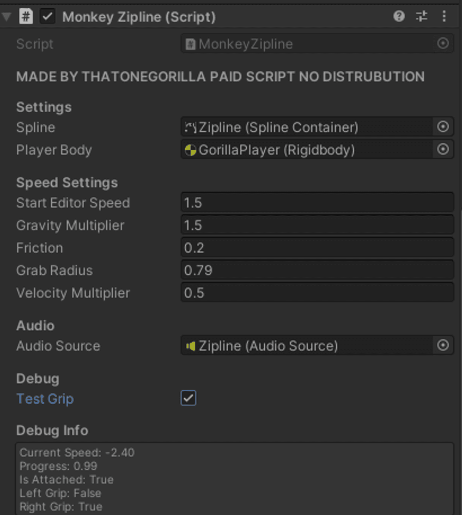Open object picker for the Script field

tap(443, 44)
